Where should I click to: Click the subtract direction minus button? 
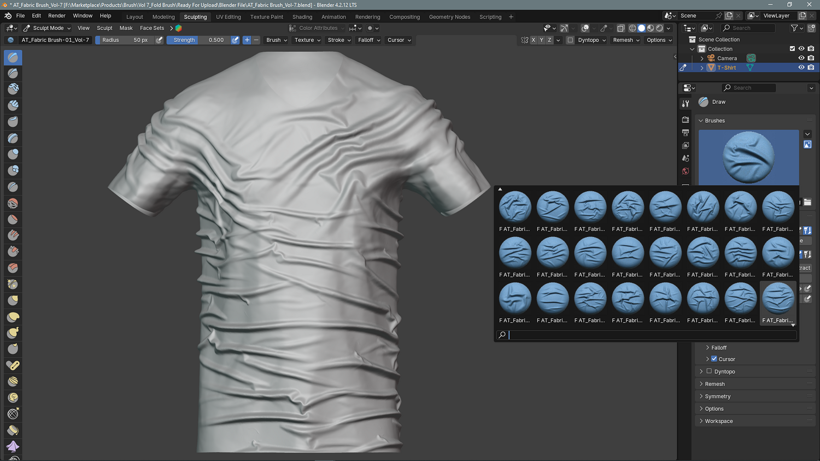[256, 40]
